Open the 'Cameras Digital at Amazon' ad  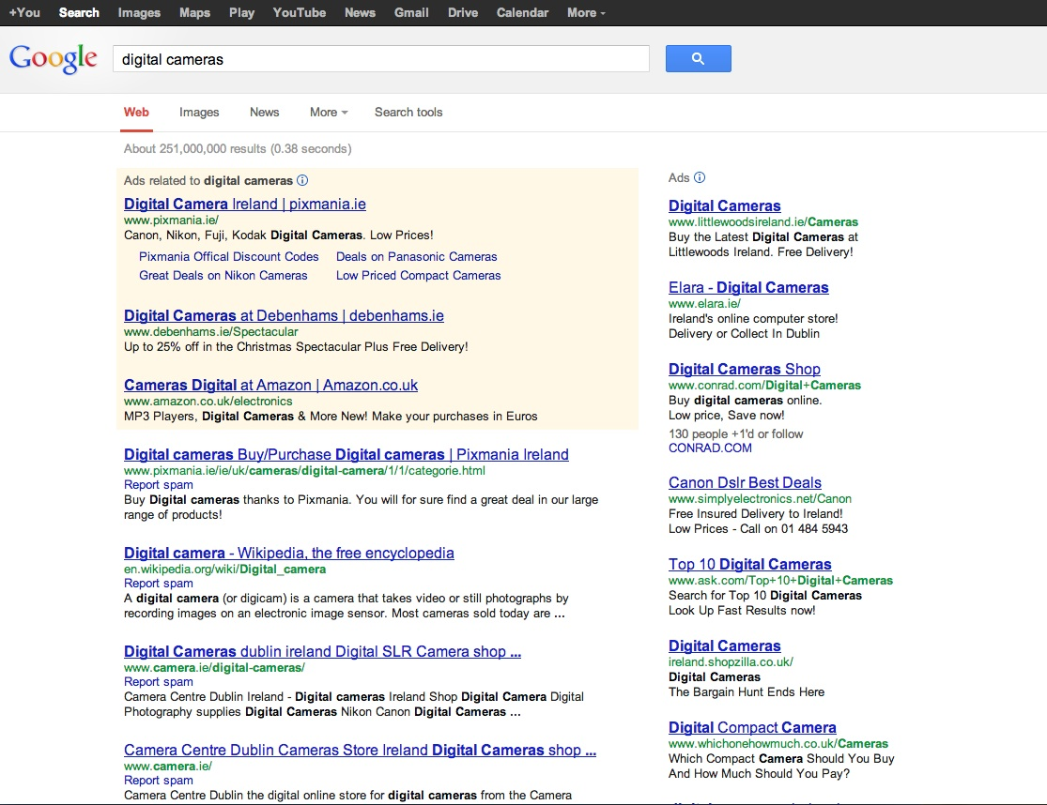[x=270, y=385]
